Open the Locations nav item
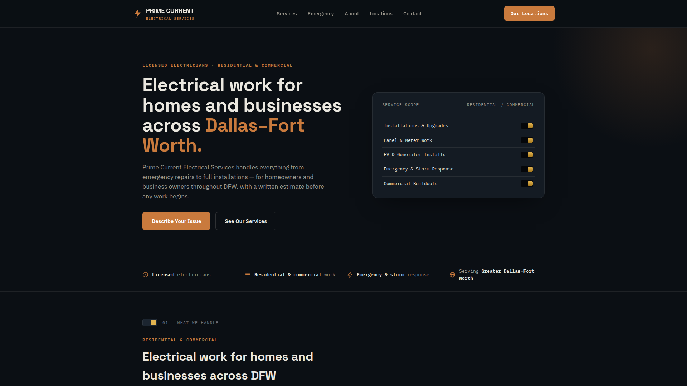The width and height of the screenshot is (687, 386). click(381, 14)
